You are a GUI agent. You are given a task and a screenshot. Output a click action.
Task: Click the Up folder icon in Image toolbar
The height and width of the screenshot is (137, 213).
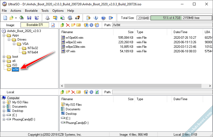click(x=62, y=25)
